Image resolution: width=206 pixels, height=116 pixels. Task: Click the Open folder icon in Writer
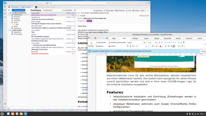91,38
